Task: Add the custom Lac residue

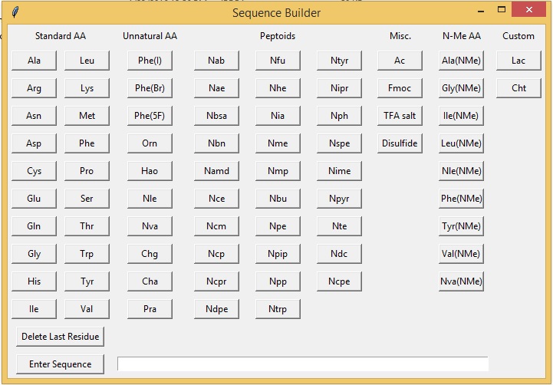Action: point(518,61)
